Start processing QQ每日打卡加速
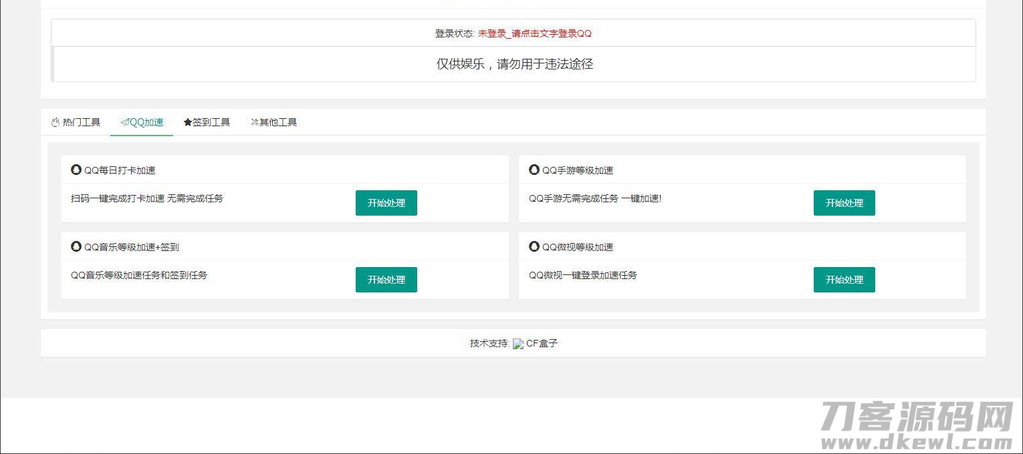The height and width of the screenshot is (454, 1023). (386, 203)
